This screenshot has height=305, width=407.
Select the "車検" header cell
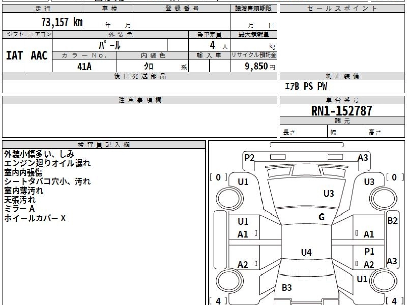109,9
